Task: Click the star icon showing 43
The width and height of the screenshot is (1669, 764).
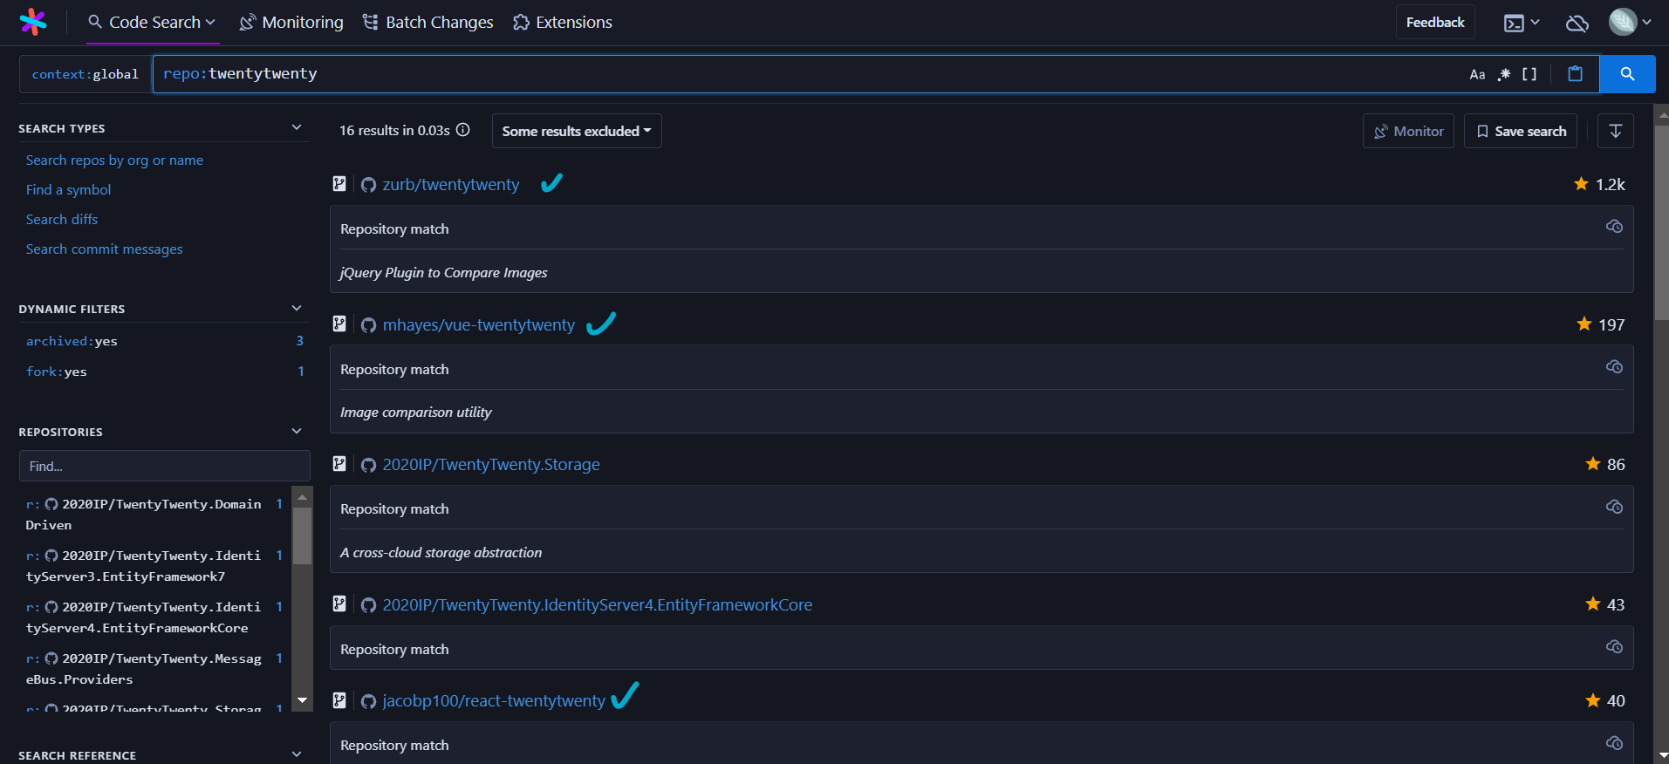Action: click(x=1593, y=604)
